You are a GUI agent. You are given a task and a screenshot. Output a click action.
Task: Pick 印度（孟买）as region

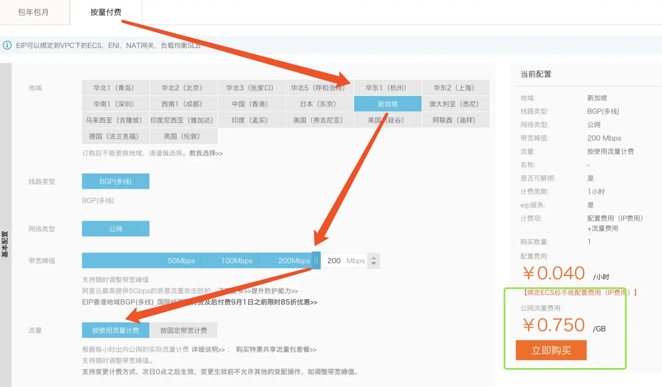tap(252, 120)
